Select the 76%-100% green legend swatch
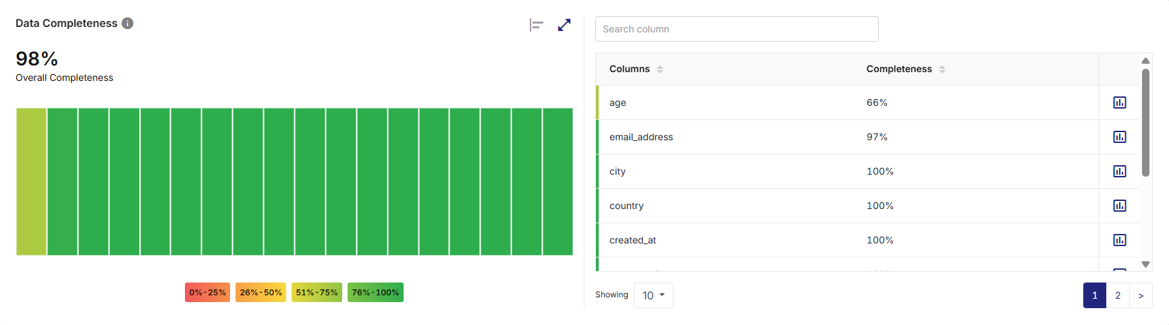The height and width of the screenshot is (325, 1169). click(375, 292)
